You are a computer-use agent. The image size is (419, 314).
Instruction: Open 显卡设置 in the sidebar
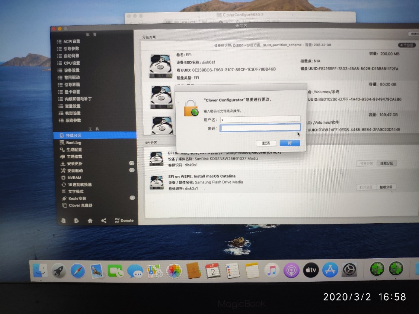coord(69,92)
